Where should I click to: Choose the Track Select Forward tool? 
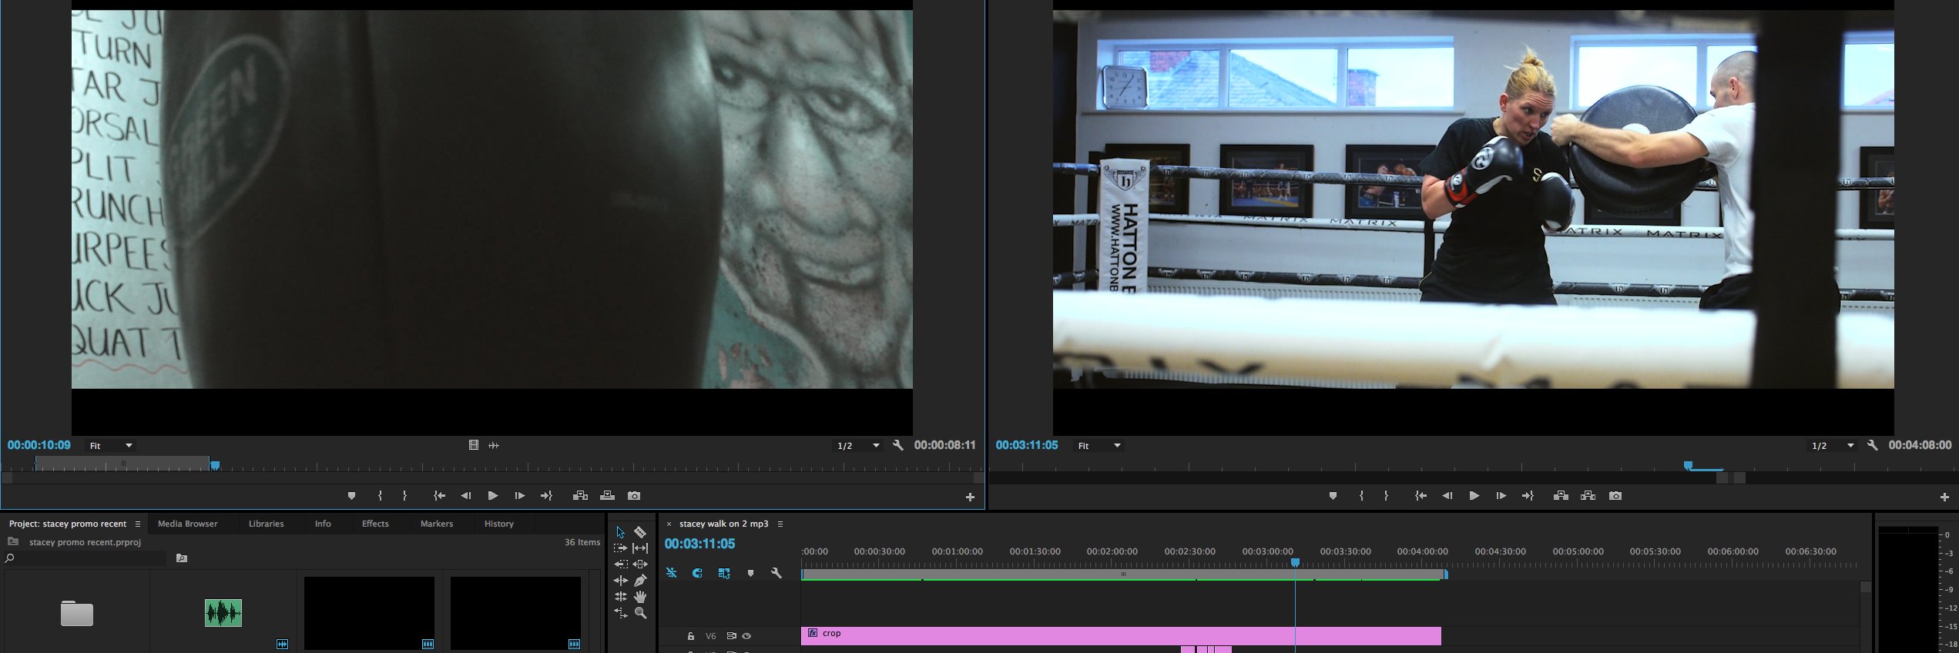click(x=620, y=548)
